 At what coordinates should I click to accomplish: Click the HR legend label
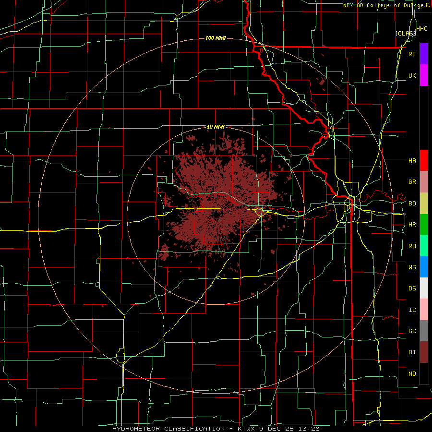click(x=412, y=225)
